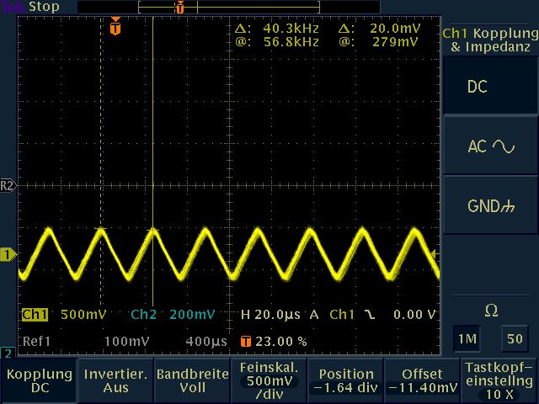Click the Ch1 ground reference marker
The image size is (539, 404).
(8, 253)
